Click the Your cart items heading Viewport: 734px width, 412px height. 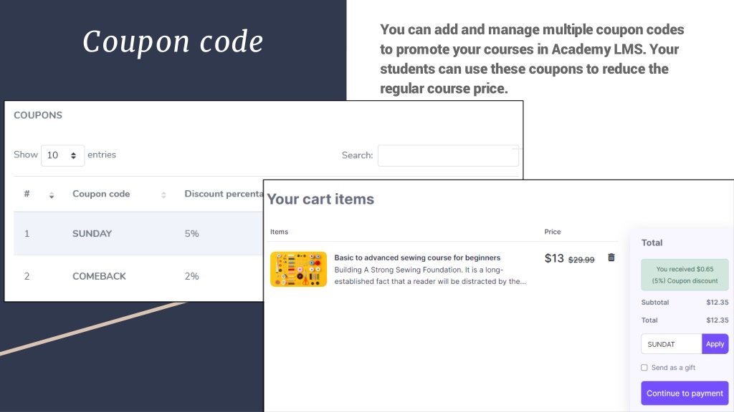pyautogui.click(x=320, y=199)
